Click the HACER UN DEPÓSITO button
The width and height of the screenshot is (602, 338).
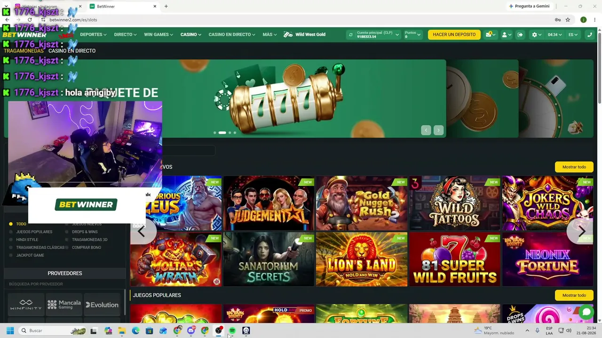tap(454, 35)
